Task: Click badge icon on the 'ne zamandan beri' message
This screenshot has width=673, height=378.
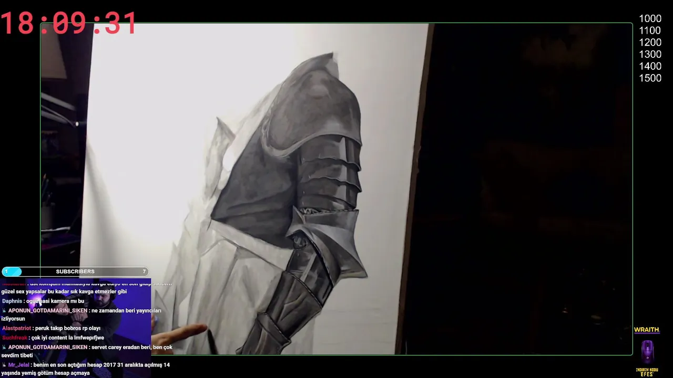Action: (x=4, y=311)
